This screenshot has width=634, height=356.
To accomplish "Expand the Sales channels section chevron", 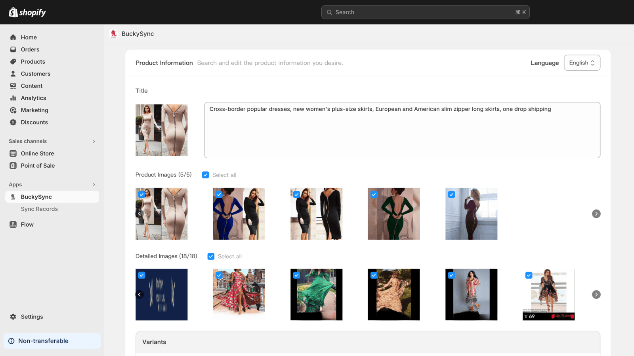I will (94, 141).
